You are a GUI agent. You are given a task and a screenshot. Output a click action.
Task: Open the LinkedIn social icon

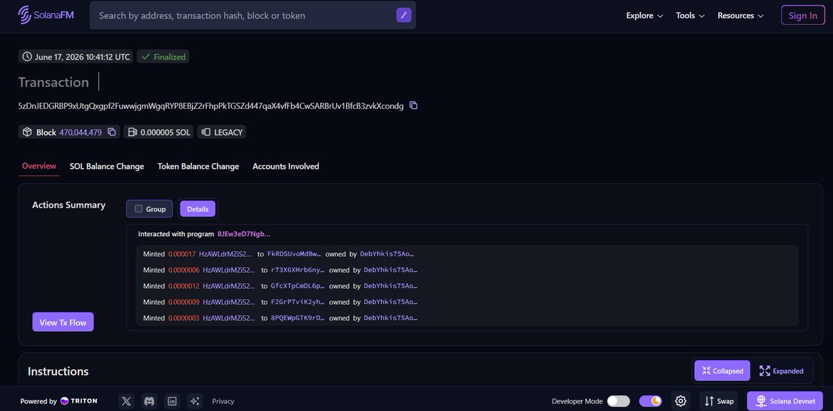point(171,401)
